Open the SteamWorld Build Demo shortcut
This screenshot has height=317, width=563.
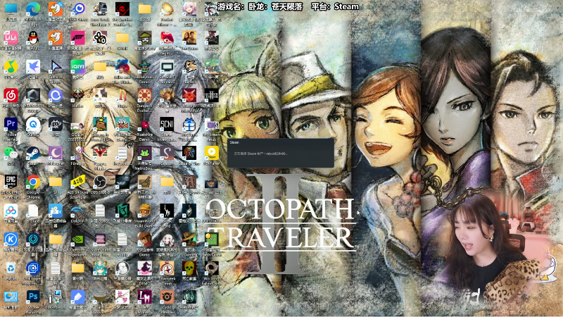click(144, 211)
